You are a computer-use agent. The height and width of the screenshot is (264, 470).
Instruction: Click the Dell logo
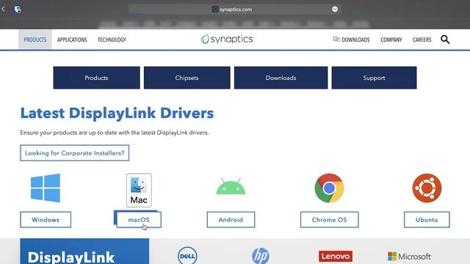click(187, 256)
